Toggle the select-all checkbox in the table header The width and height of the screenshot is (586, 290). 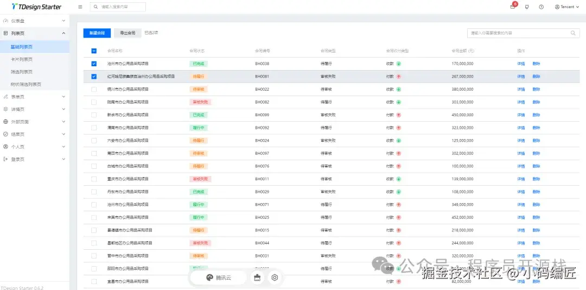point(94,51)
